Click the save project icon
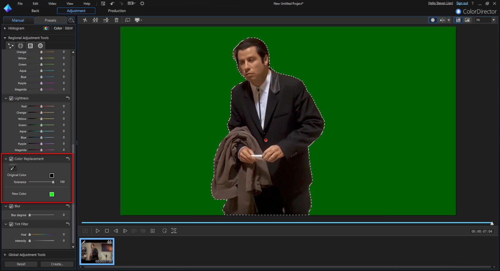Viewport: 500px width, 271px height. click(x=103, y=3)
